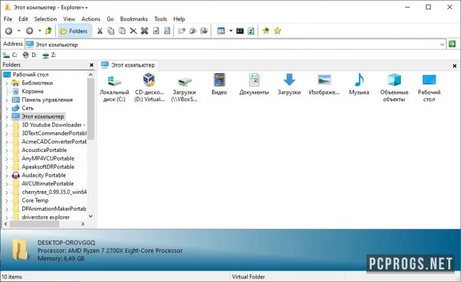461x282 pixels.
Task: Click the Views grid icon
Action: tap(221, 31)
